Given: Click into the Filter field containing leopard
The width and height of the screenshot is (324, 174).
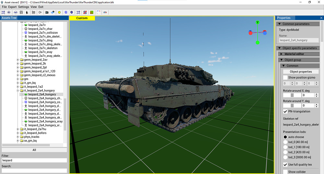Looking at the screenshot, I should pos(34,160).
